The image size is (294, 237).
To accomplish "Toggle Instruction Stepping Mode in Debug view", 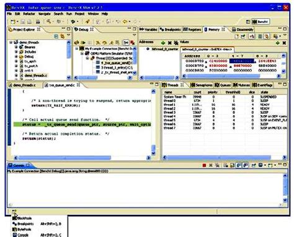I will click(126, 43).
